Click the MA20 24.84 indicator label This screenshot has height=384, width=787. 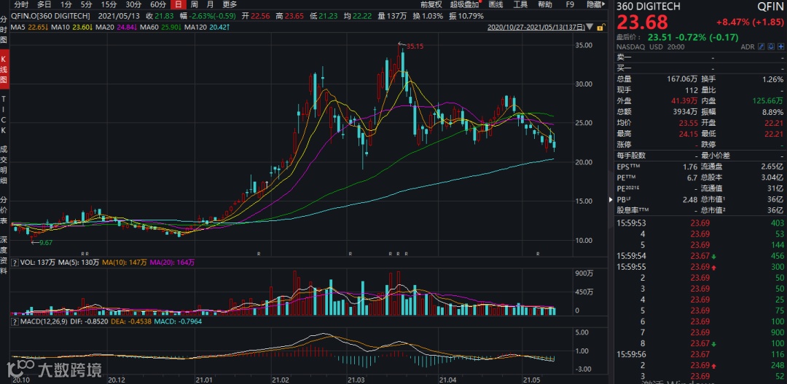pos(116,26)
